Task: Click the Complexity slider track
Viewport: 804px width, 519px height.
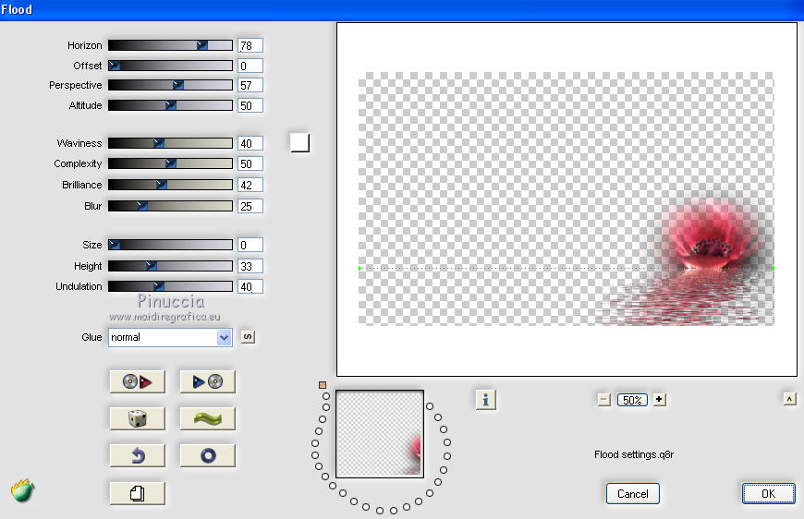Action: tap(170, 163)
